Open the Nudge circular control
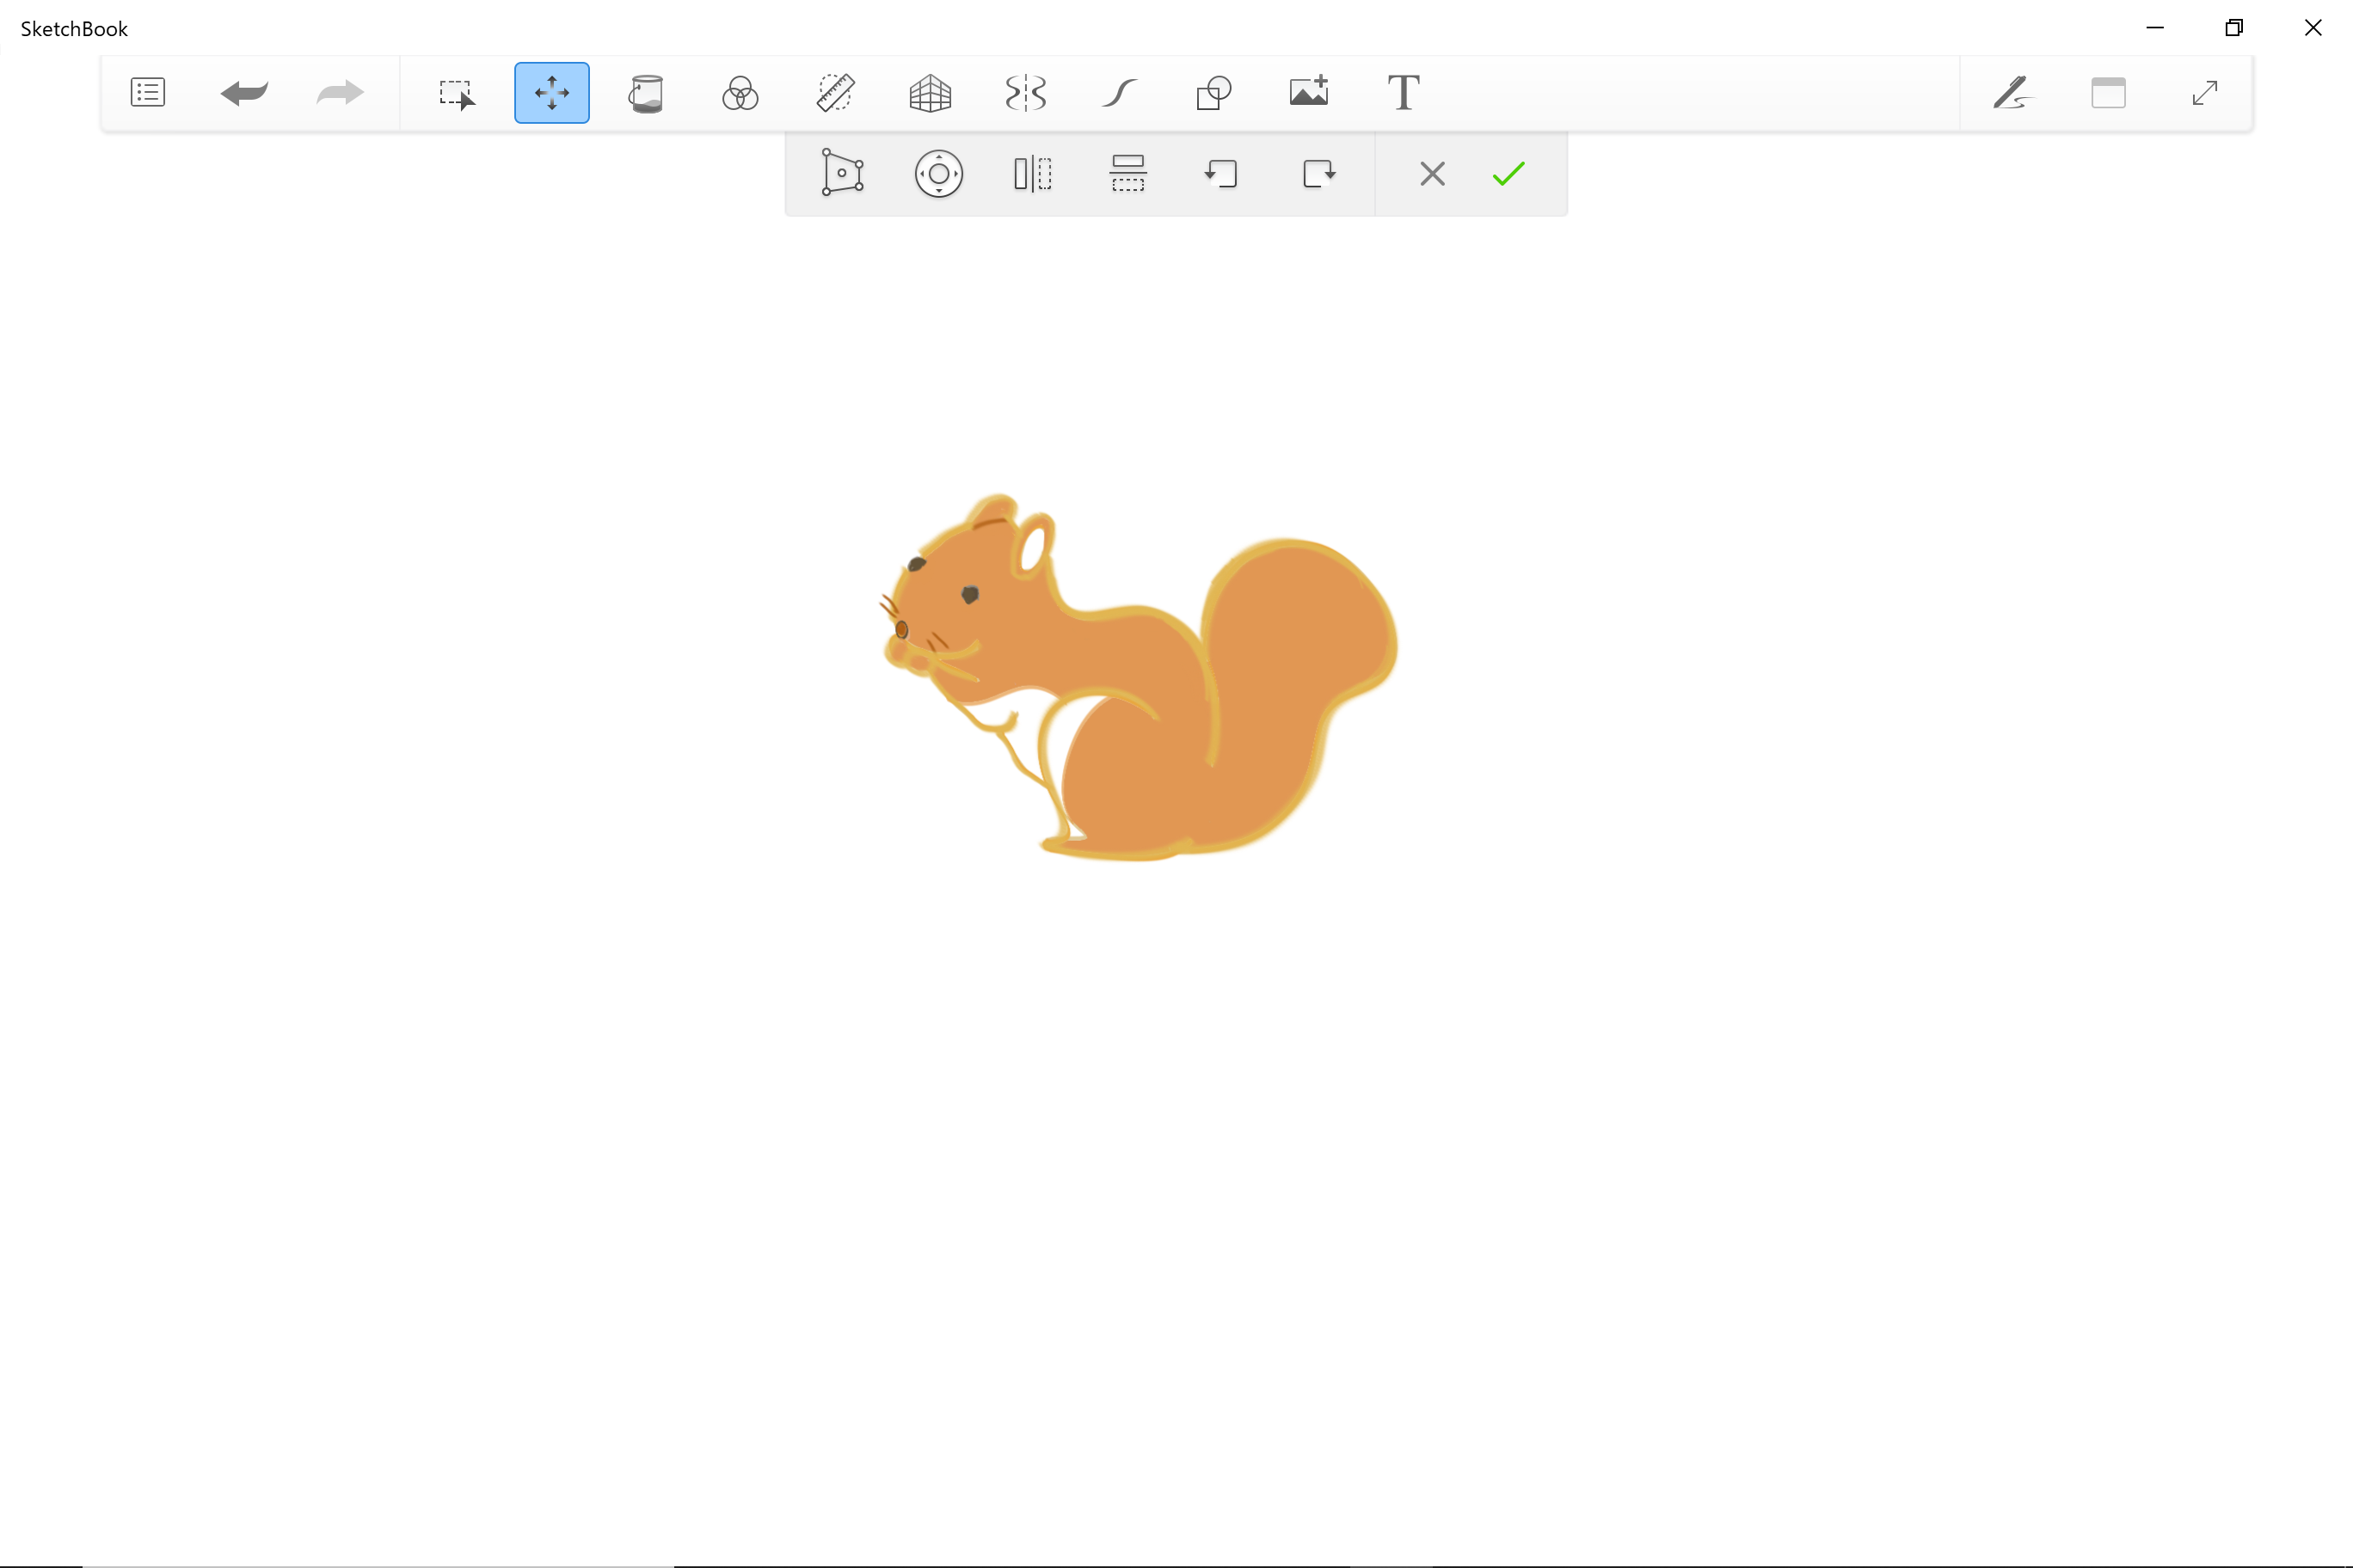Screen dimensions: 2353x1568 click(938, 174)
